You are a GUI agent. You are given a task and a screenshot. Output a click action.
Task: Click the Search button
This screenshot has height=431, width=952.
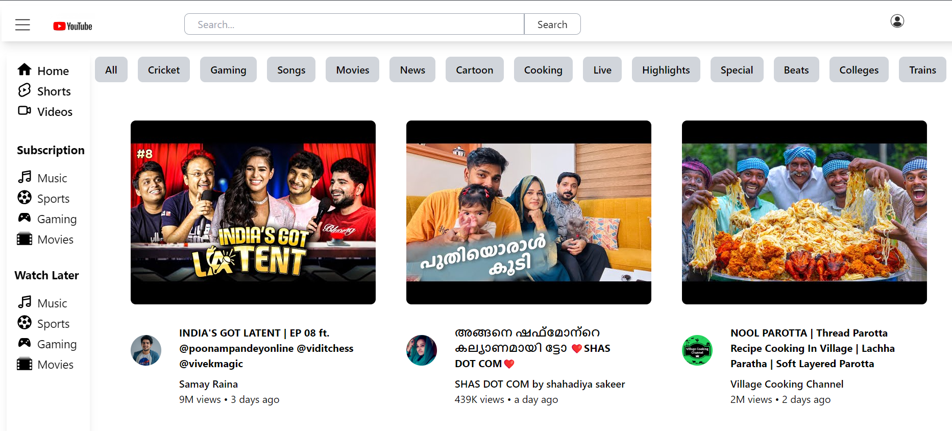(552, 24)
